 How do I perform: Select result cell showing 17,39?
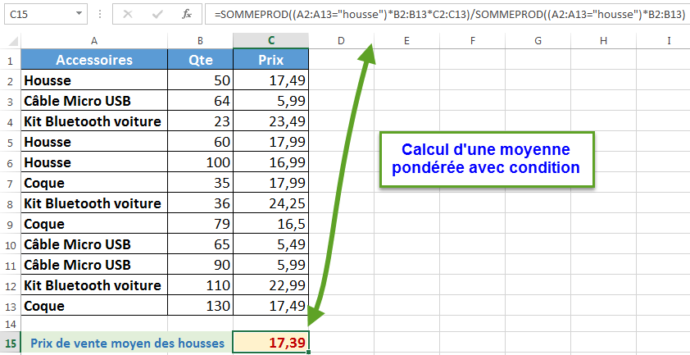[x=271, y=343]
